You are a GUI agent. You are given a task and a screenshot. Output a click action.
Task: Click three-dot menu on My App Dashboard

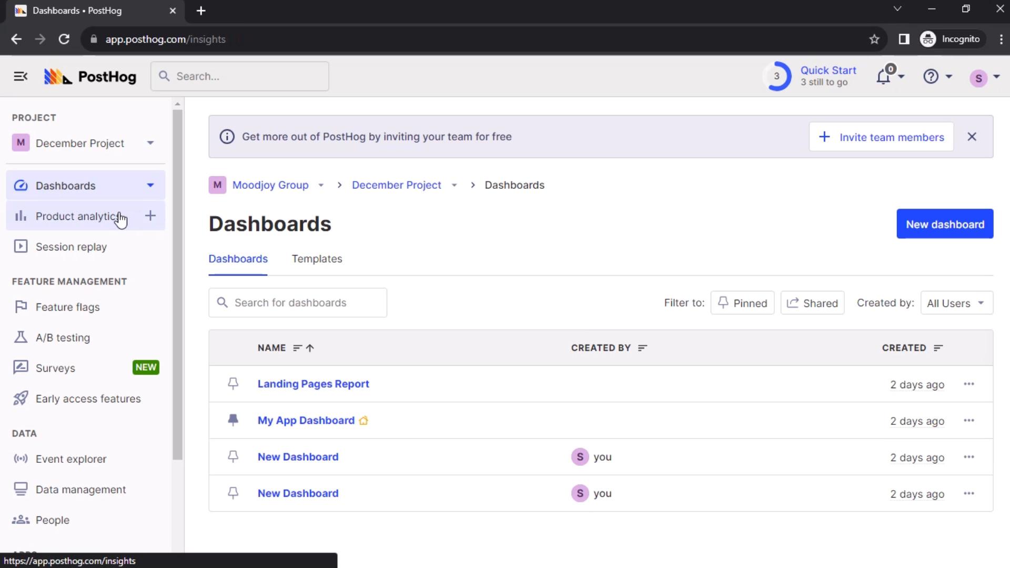(x=968, y=420)
